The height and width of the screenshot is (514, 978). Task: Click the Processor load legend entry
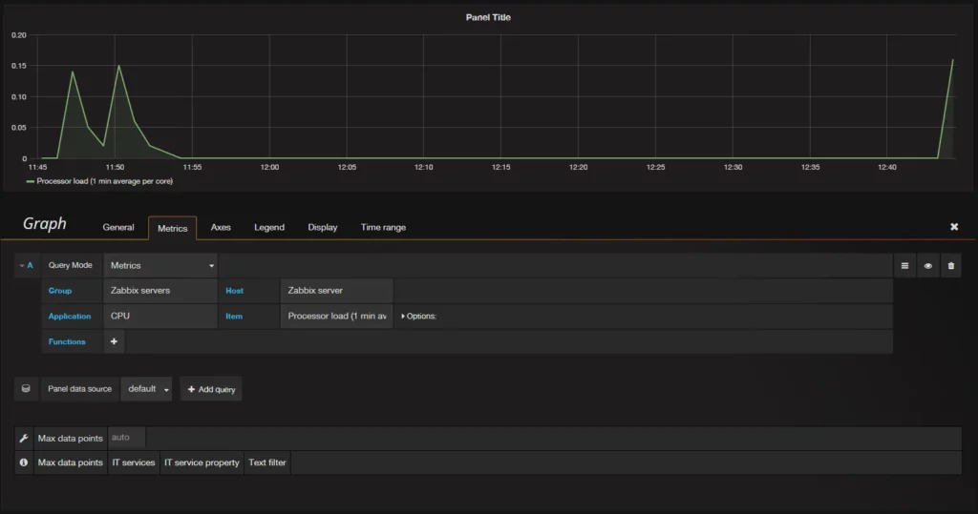tap(105, 181)
